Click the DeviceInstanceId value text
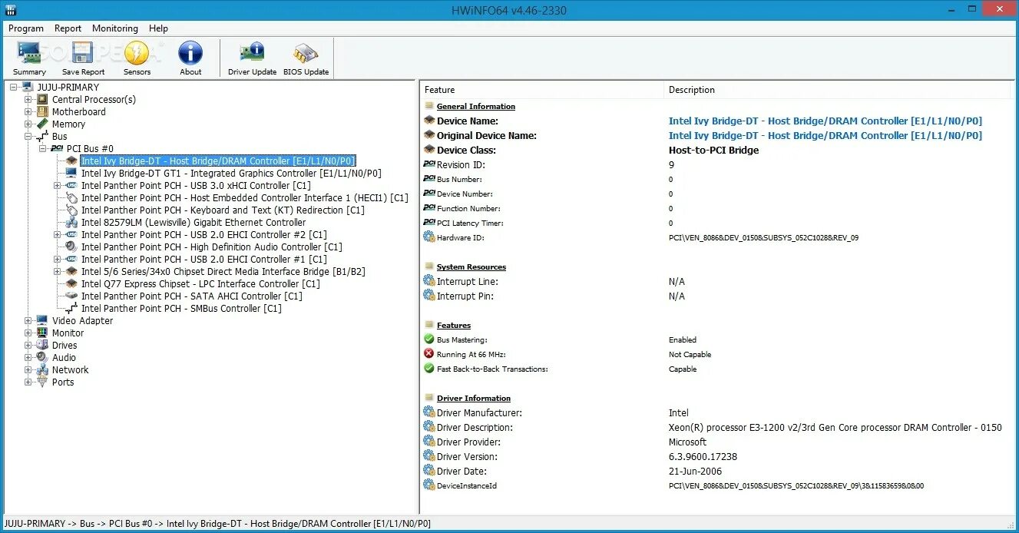Image resolution: width=1019 pixels, height=533 pixels. coord(796,486)
